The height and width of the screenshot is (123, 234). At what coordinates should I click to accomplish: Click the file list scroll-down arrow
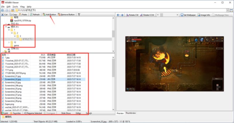click(113, 110)
